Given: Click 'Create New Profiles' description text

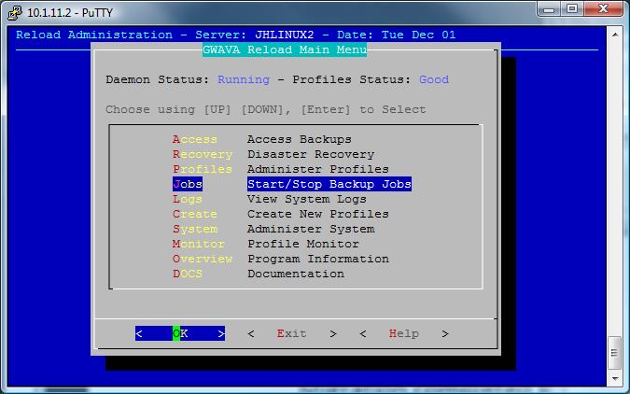Looking at the screenshot, I should point(318,214).
